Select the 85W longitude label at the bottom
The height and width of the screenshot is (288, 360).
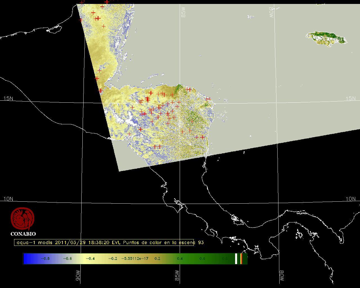pyautogui.click(x=177, y=276)
